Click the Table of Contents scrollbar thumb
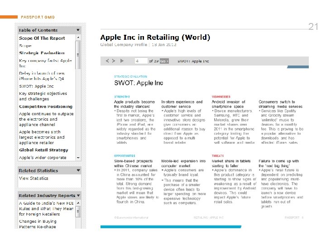The height and width of the screenshot is (244, 326). point(78,55)
